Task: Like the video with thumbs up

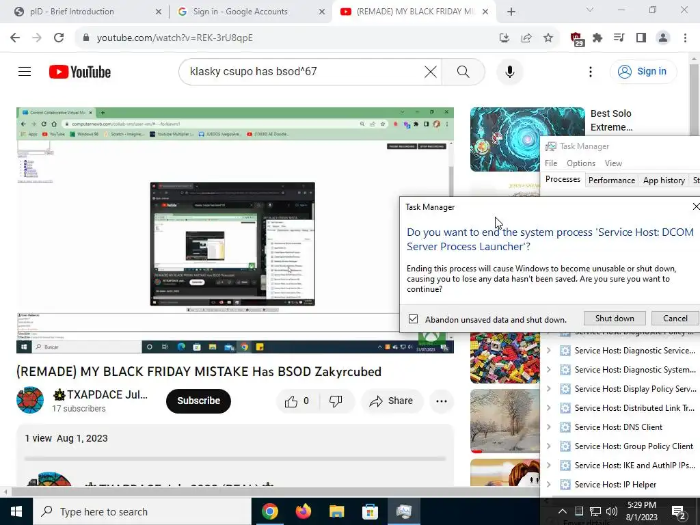Action: point(297,401)
